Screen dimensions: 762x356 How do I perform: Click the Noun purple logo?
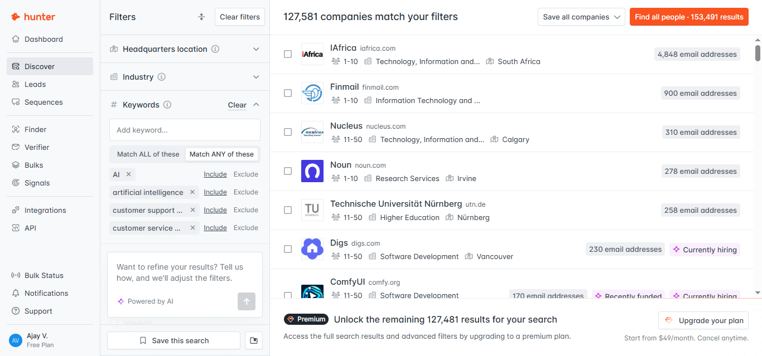point(312,171)
